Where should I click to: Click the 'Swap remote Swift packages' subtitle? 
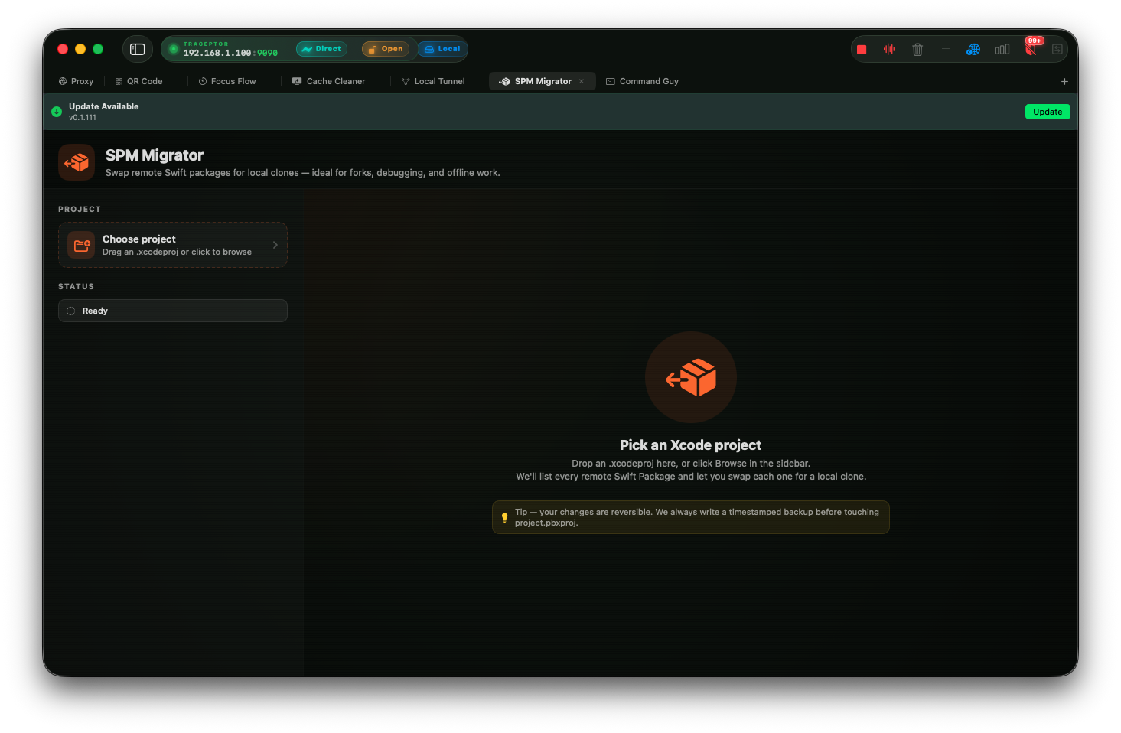click(x=303, y=173)
